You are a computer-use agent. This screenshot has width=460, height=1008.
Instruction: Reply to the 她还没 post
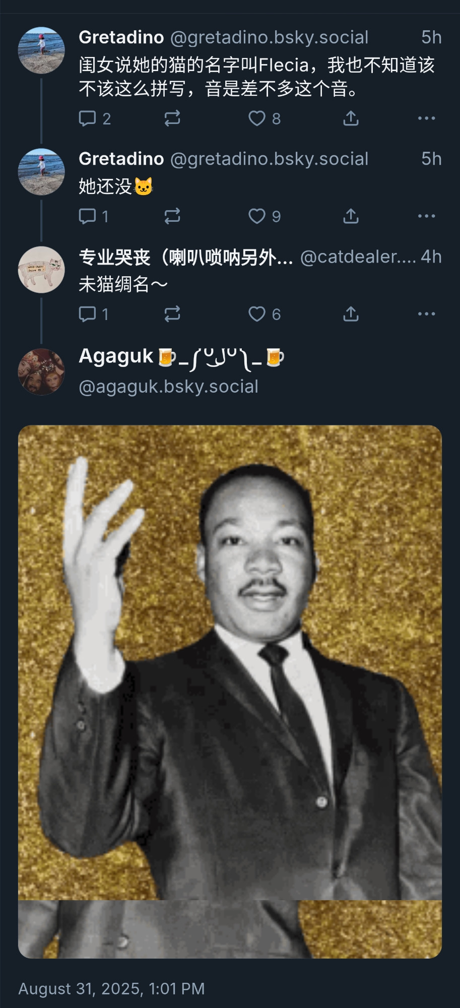coord(94,216)
